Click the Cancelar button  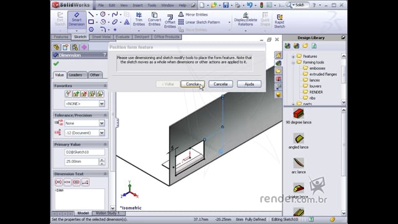(x=221, y=84)
